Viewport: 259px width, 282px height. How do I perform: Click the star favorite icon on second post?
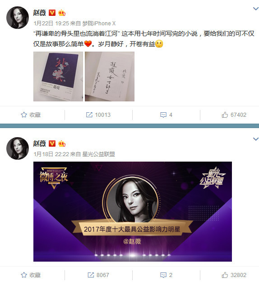click(x=24, y=275)
